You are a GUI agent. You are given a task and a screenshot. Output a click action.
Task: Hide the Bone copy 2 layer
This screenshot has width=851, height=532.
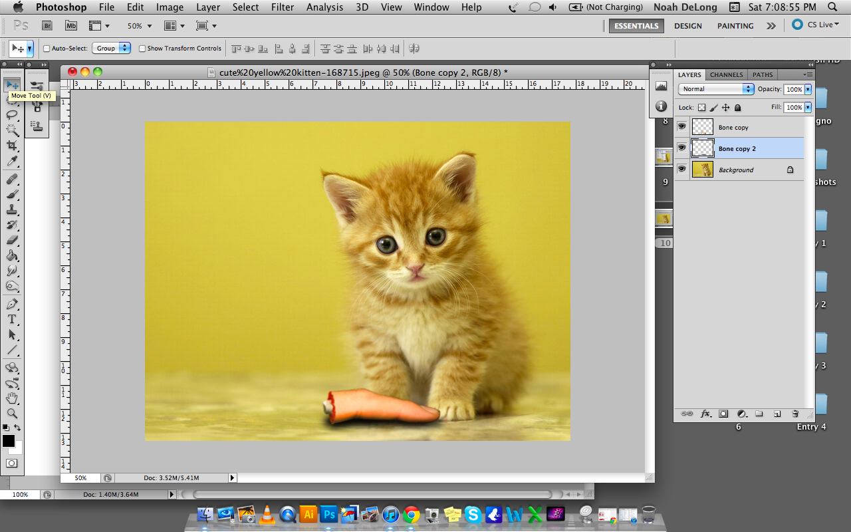tap(681, 148)
